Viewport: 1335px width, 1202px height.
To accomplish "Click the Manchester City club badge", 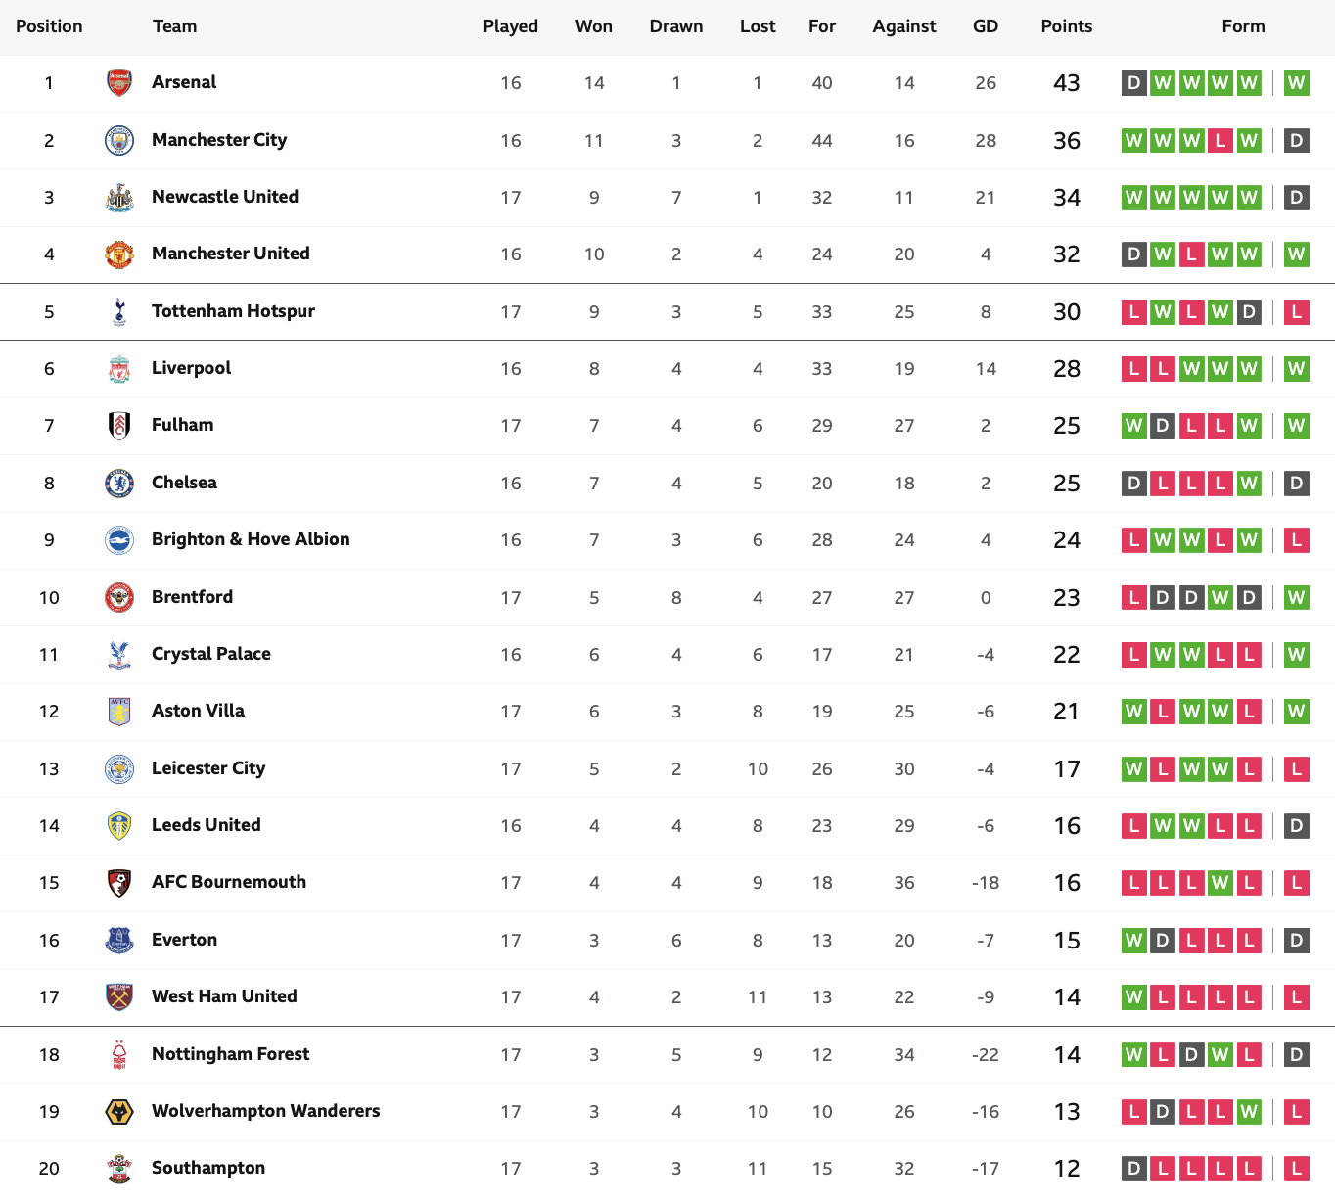I will pos(119,140).
